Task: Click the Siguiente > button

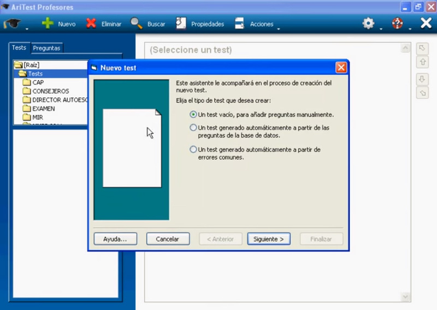Action: [x=269, y=239]
